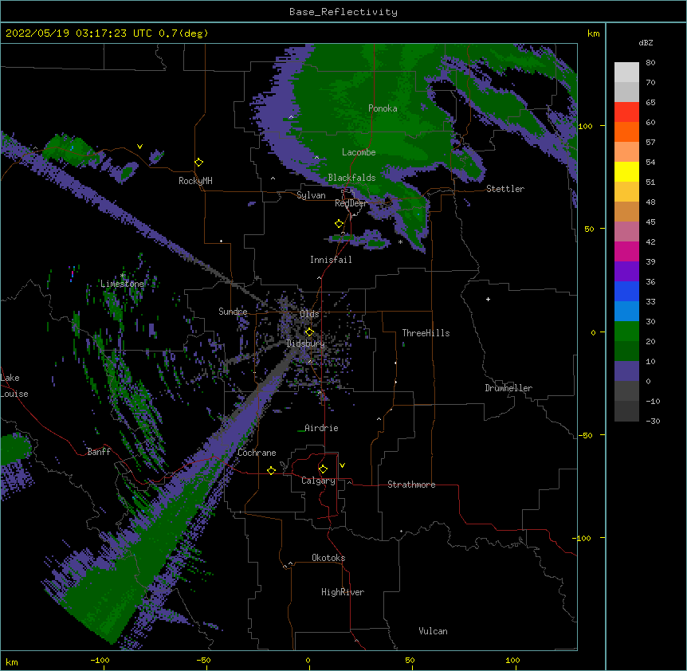Click the 42 dBZ magenta legend swatch
Screen dimensions: 687x671
(x=626, y=251)
